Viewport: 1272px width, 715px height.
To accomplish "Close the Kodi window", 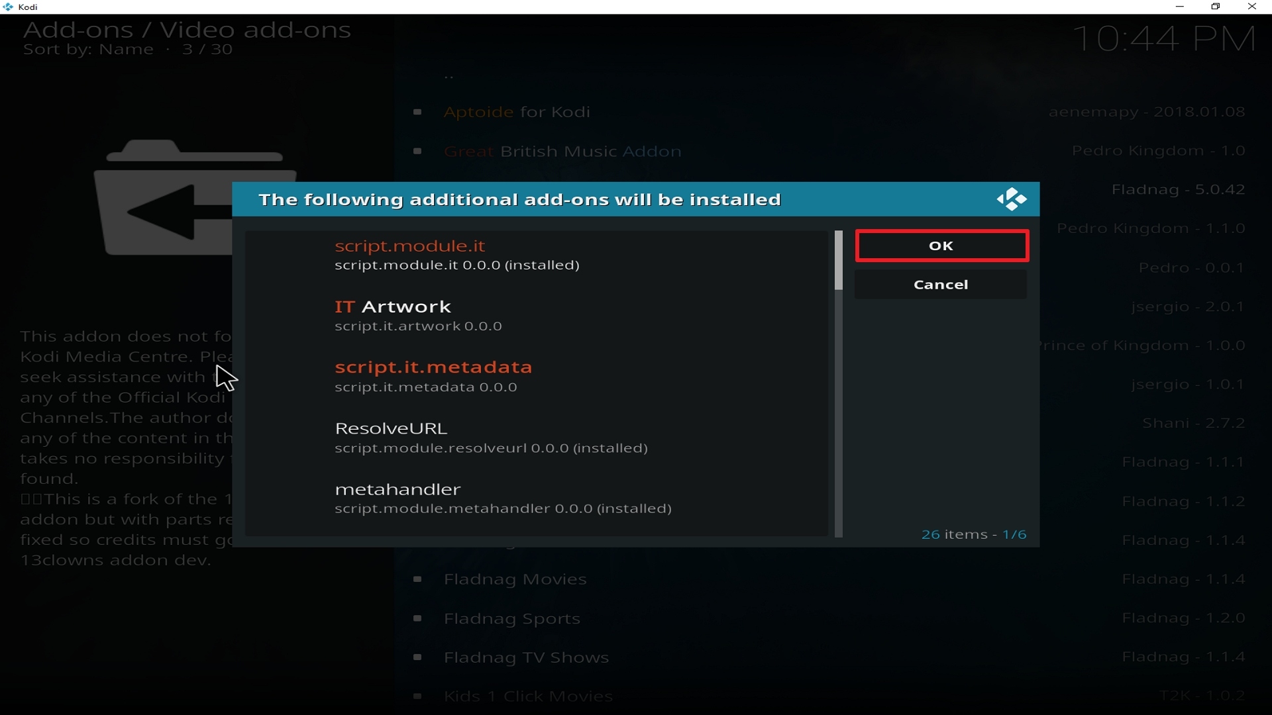I will click(1252, 7).
